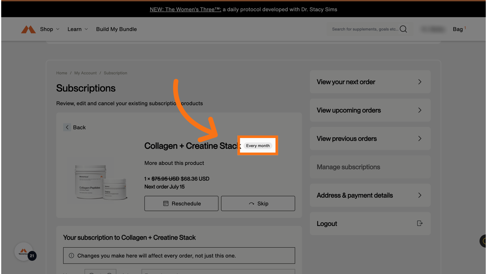Click the $68.36 USD price text
Image resolution: width=487 pixels, height=274 pixels.
pyautogui.click(x=195, y=179)
